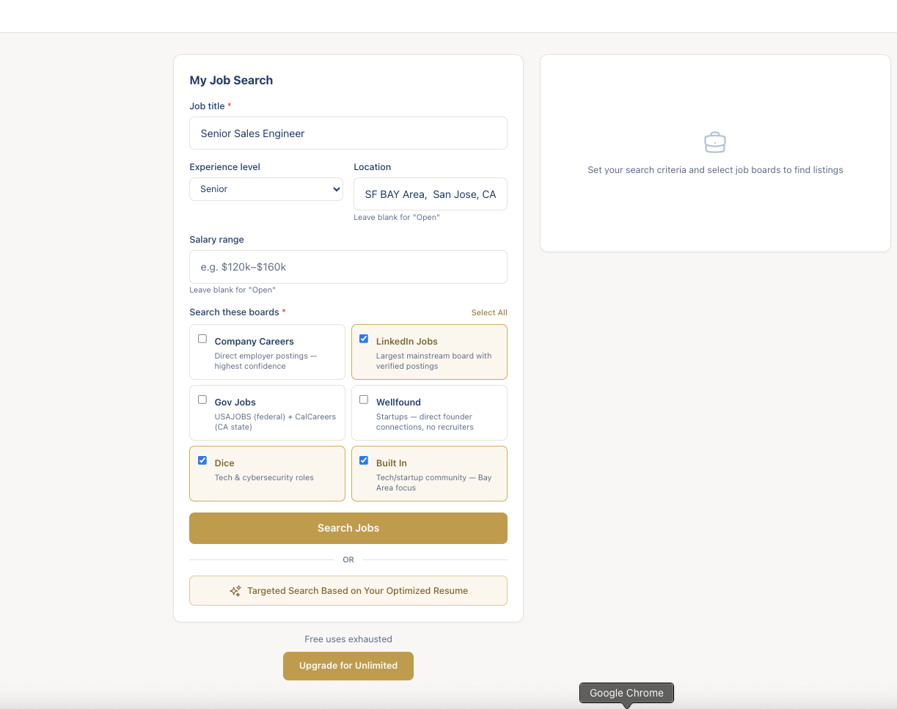Enable the Company Careers board
Screen dimensions: 897x709
click(202, 338)
